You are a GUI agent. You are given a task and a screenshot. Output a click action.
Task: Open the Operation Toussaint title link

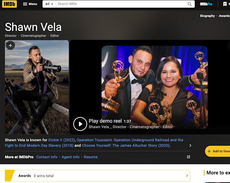tap(94, 143)
